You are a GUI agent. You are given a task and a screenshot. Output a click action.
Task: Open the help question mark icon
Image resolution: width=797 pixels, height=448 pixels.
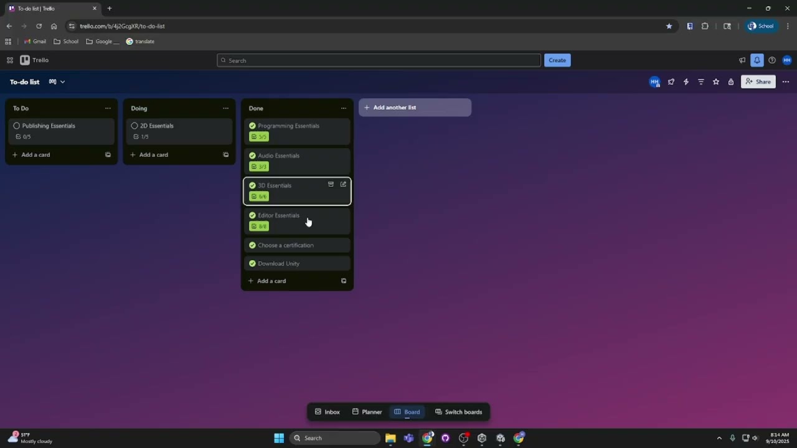772,60
